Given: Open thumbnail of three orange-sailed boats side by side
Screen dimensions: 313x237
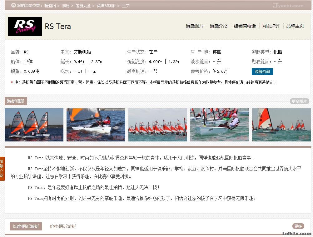Looking at the screenshot, I should (34, 125).
